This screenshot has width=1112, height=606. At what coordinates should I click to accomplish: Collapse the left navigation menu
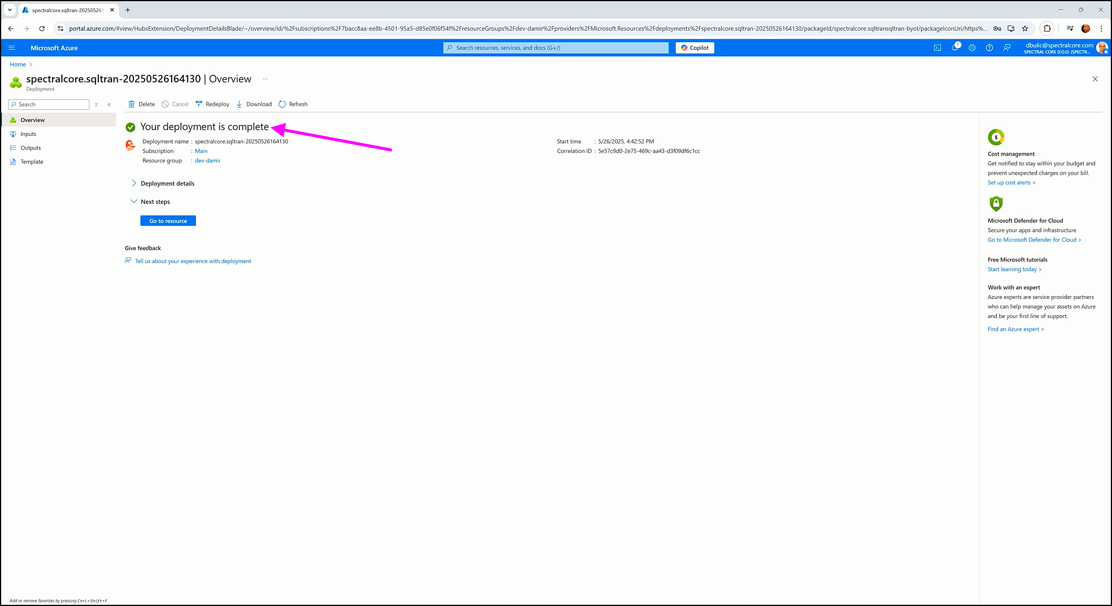109,105
